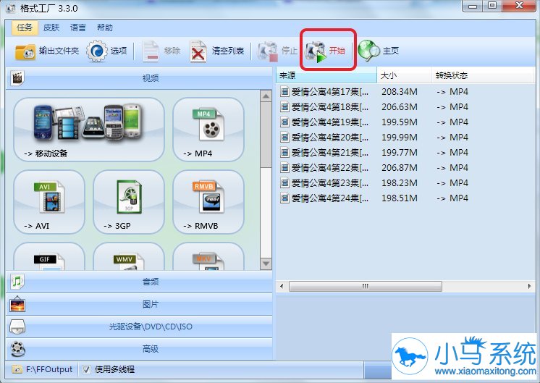540x383 pixels.
Task: Clear the list with 清空列表
Action: [217, 51]
